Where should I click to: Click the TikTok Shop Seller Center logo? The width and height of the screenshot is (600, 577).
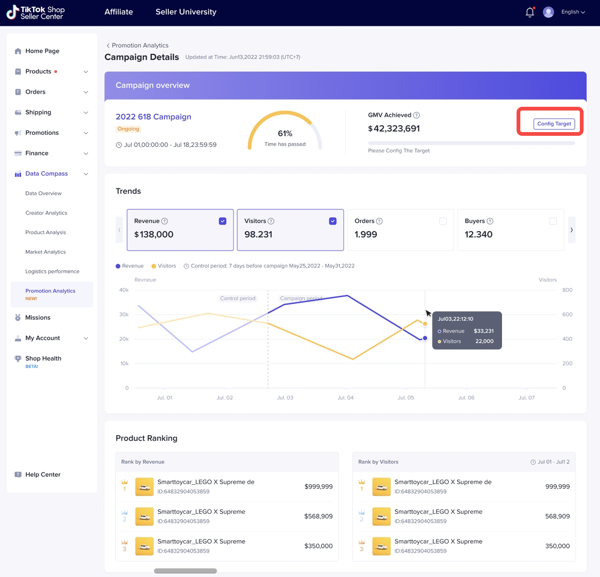tap(36, 13)
